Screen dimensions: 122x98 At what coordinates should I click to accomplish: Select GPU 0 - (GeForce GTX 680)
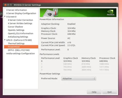pyautogui.click(x=19, y=40)
